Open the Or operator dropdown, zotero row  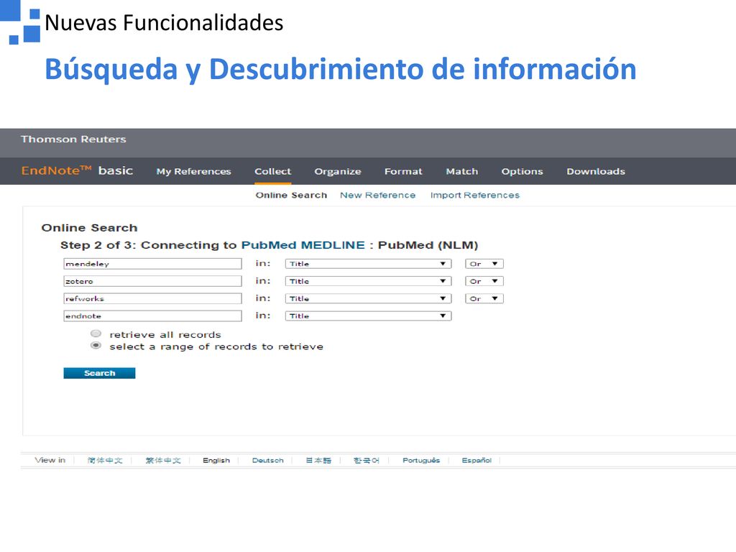point(484,281)
